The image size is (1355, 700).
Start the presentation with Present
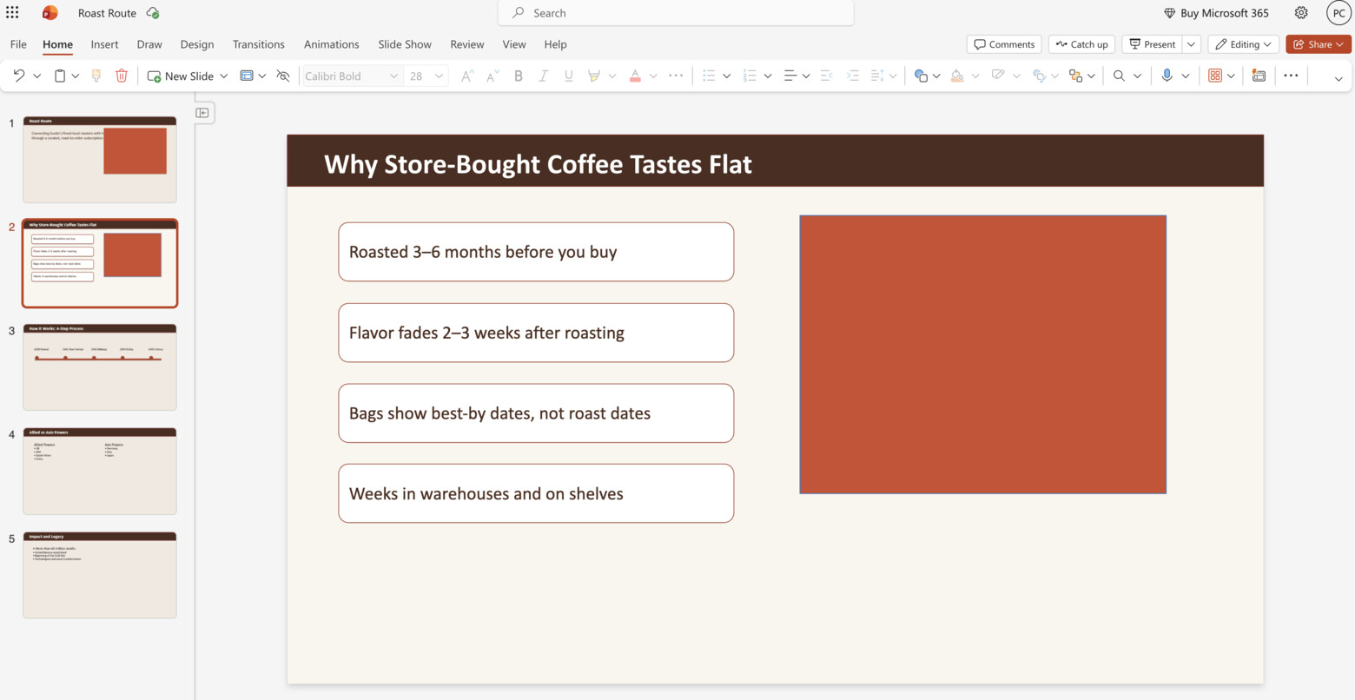pyautogui.click(x=1153, y=44)
